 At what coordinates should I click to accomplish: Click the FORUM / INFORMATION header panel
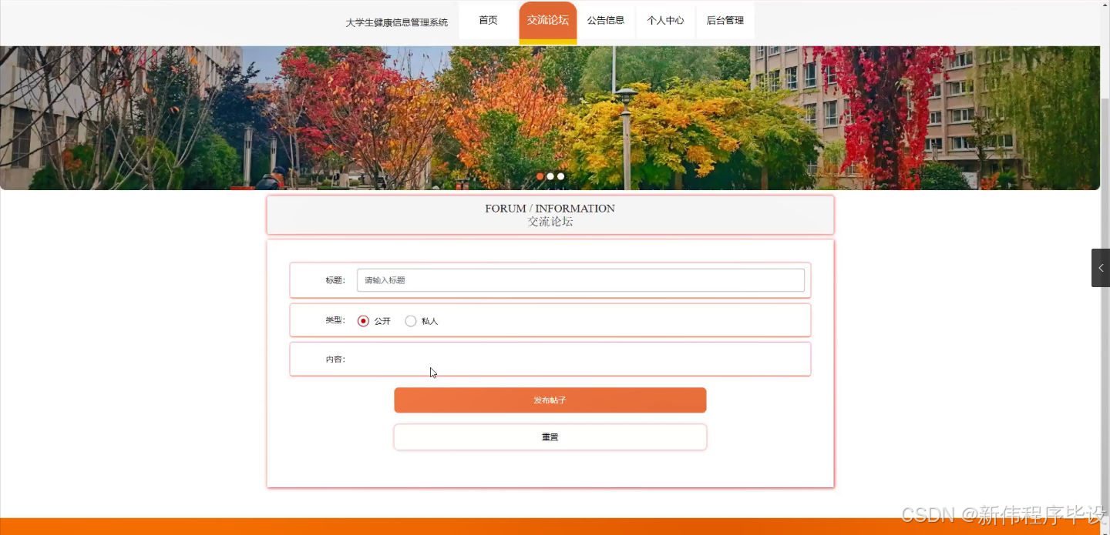click(x=550, y=215)
